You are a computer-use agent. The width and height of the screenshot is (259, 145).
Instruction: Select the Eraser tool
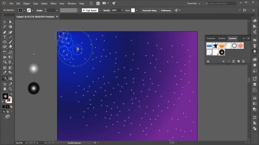pos(11,47)
